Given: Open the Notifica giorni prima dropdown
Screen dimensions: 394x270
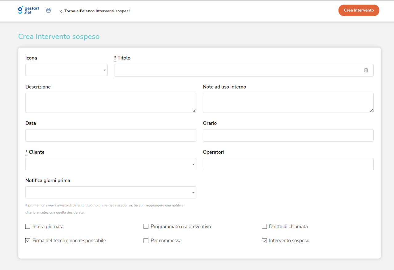Looking at the screenshot, I should 111,193.
